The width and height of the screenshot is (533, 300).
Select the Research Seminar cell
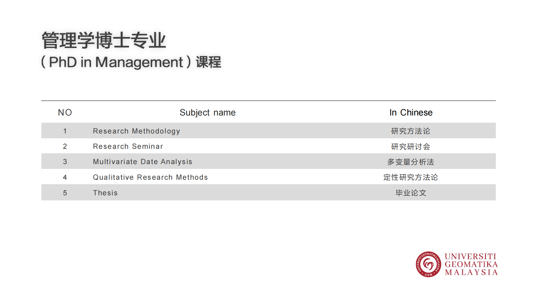coord(128,146)
